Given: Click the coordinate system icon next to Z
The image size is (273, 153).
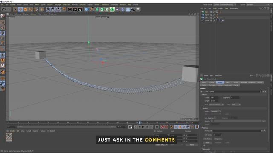Looking at the screenshot, I should pos(64,9).
